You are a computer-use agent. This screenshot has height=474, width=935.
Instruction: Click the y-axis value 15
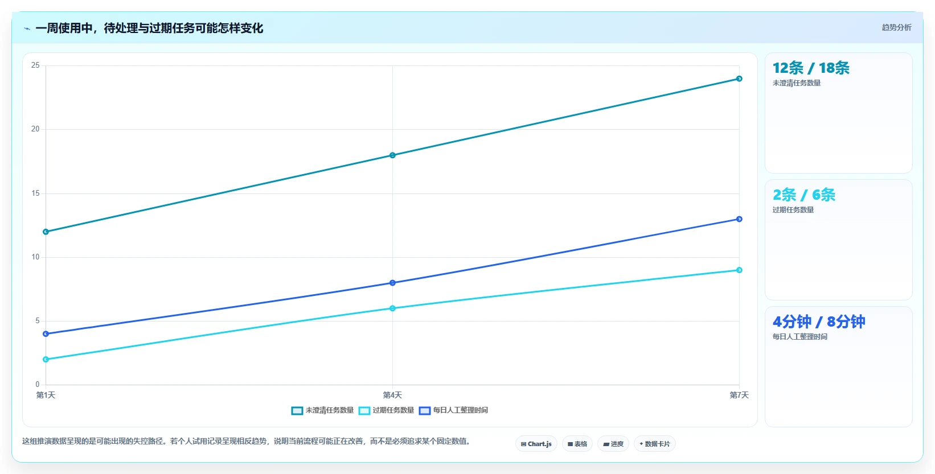pyautogui.click(x=35, y=193)
